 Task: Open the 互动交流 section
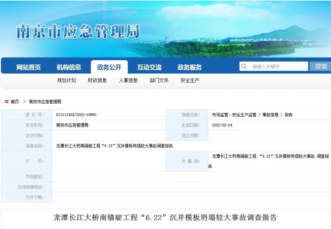tap(149, 67)
